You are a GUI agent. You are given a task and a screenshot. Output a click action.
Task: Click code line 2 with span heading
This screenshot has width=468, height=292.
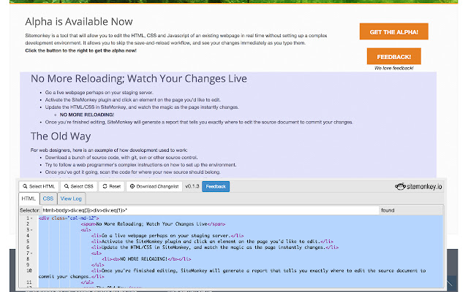(x=153, y=224)
